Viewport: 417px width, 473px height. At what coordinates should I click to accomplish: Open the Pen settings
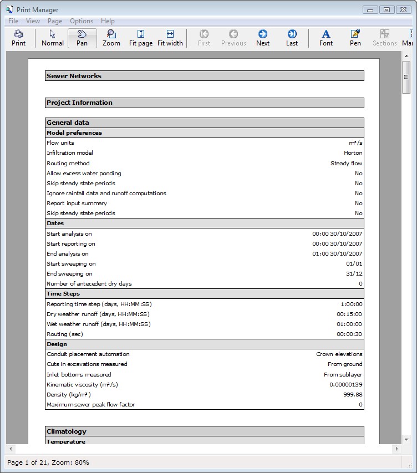coord(355,38)
